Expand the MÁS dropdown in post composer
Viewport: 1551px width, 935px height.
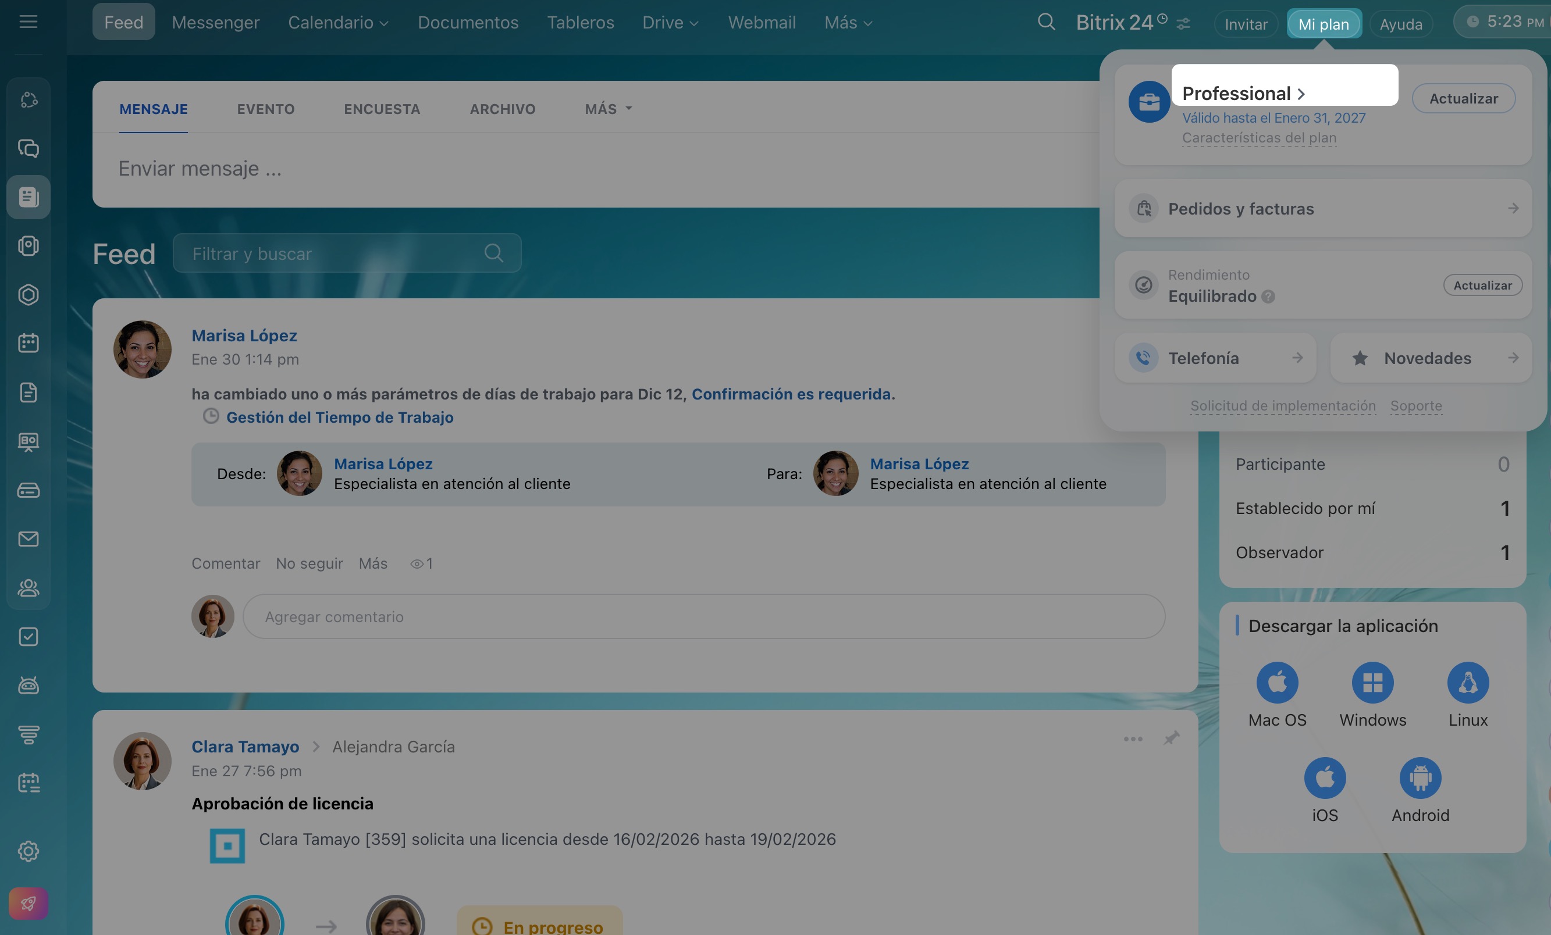point(608,109)
